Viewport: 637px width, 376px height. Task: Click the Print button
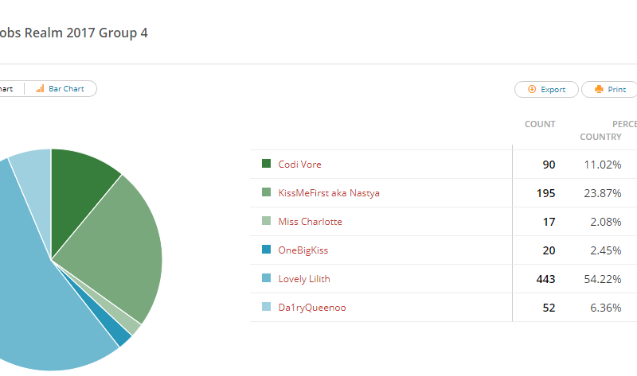pos(610,89)
